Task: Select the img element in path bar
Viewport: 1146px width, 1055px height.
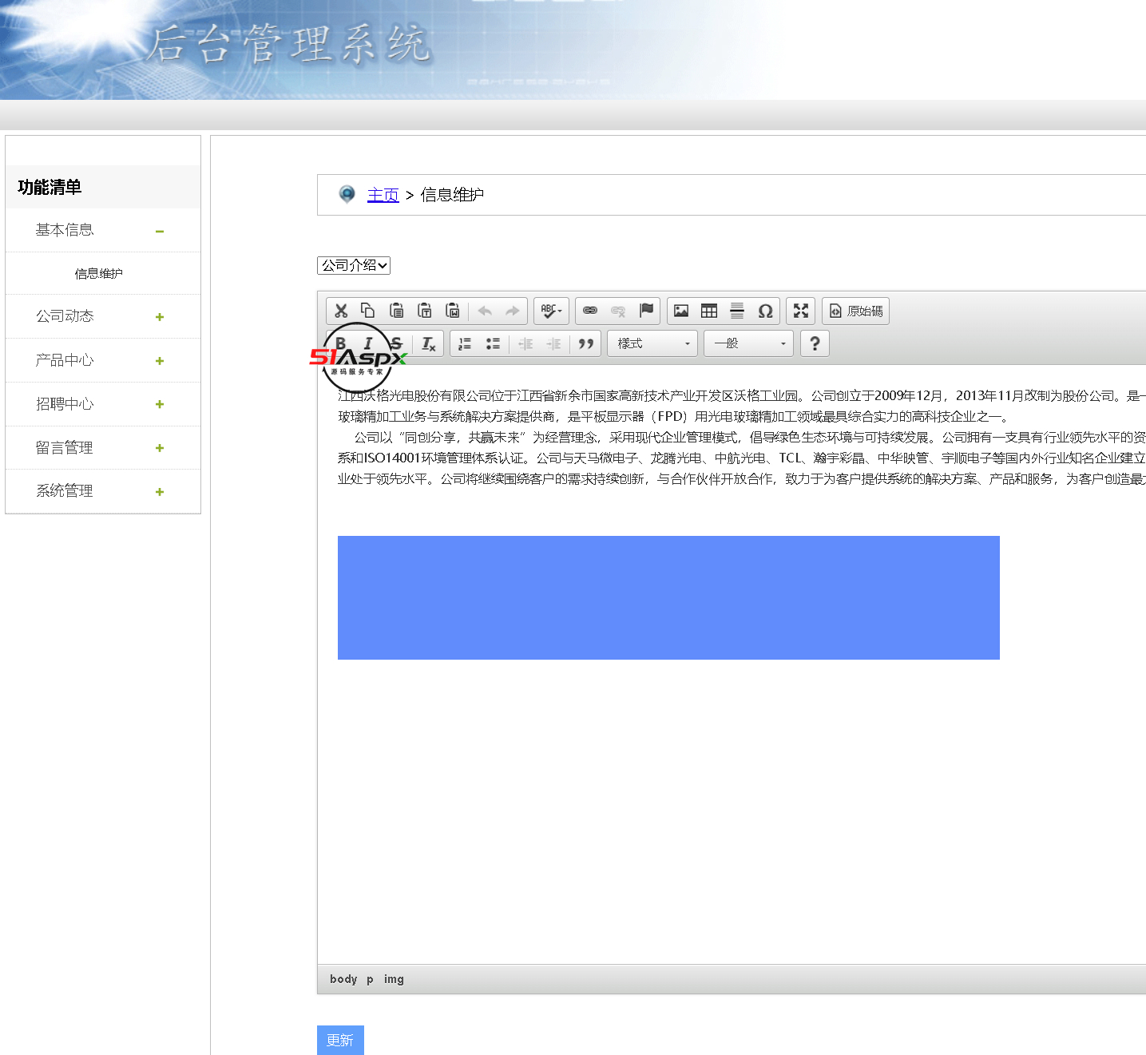Action: point(394,979)
